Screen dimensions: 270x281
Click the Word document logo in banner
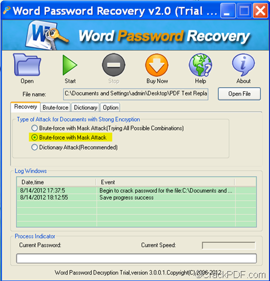tap(47, 35)
